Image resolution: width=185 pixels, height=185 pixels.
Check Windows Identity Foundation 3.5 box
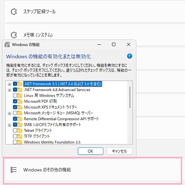coord(15,142)
